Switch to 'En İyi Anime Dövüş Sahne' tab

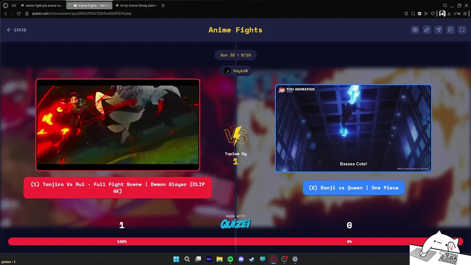coord(136,6)
